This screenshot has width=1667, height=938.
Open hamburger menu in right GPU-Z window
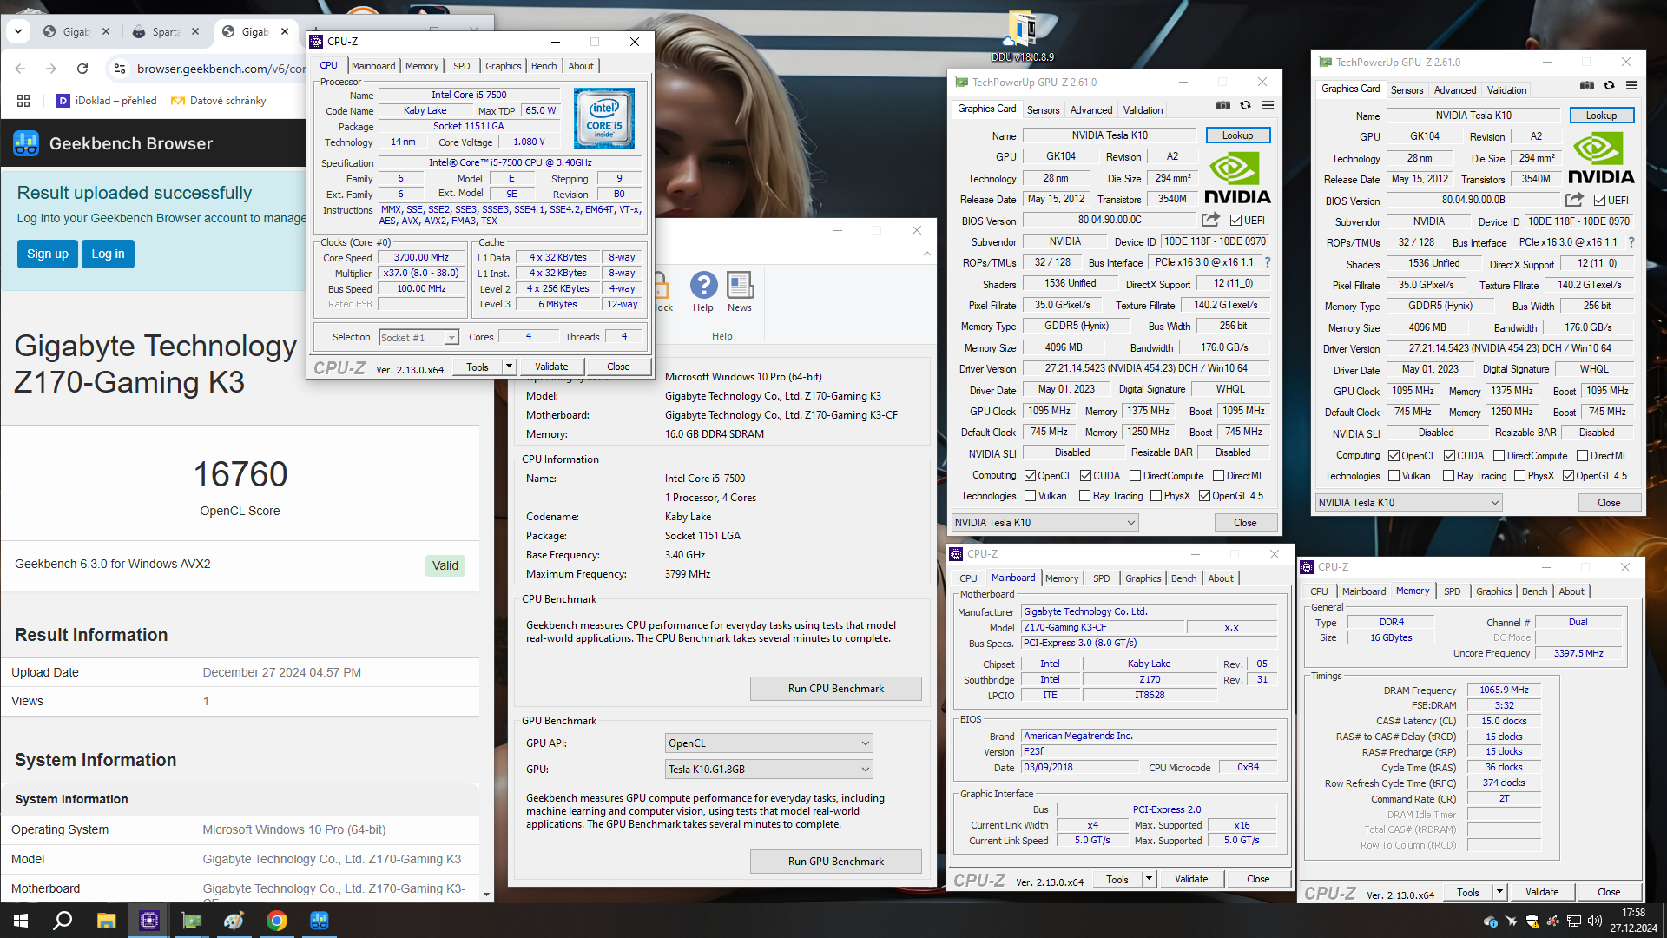click(1632, 86)
